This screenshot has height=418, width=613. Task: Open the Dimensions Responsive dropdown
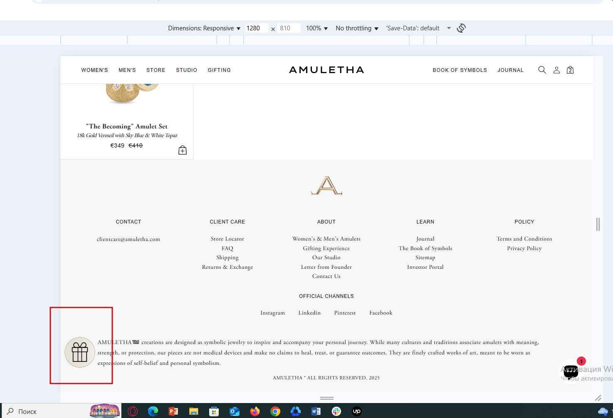coord(204,28)
